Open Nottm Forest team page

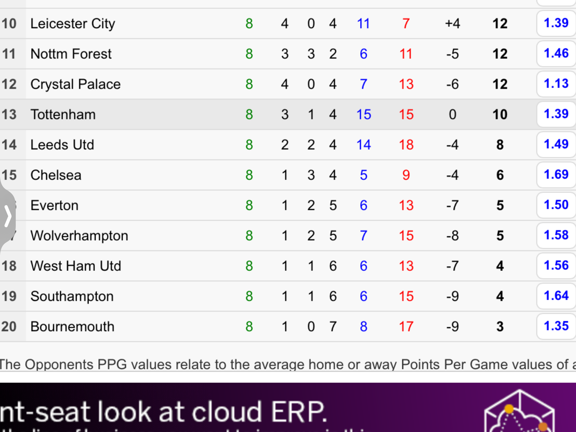71,54
